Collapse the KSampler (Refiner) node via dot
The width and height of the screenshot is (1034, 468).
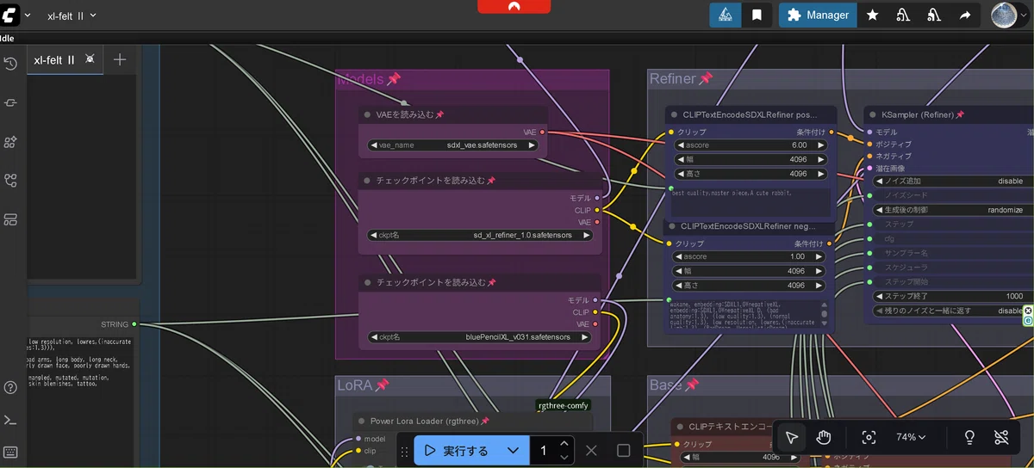point(872,114)
